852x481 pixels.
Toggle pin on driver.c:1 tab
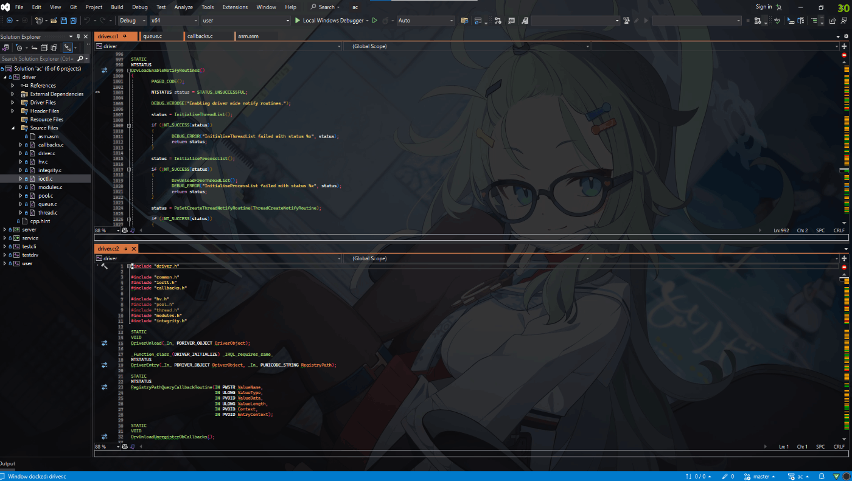tap(125, 36)
